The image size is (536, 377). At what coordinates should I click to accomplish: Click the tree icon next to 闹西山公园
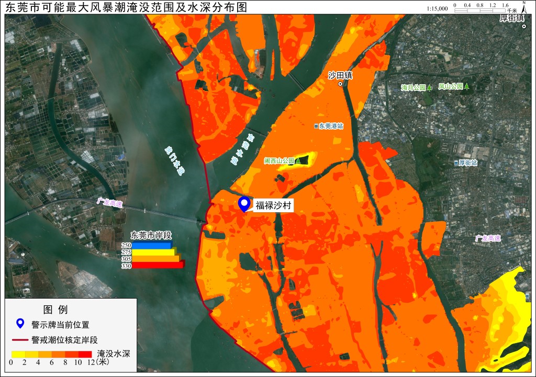298,161
